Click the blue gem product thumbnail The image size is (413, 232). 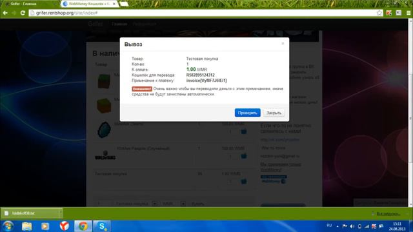[x=105, y=130]
